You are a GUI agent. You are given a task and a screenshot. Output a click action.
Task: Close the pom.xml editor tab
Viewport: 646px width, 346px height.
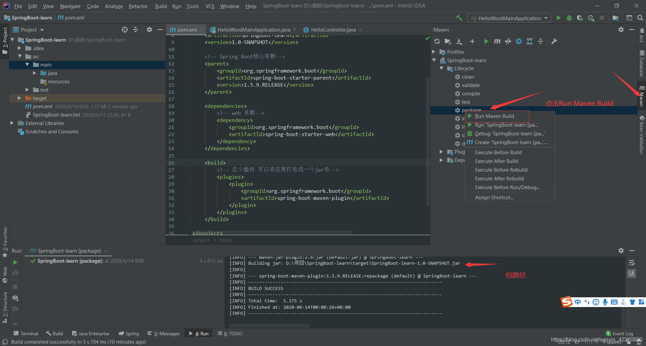tap(202, 30)
